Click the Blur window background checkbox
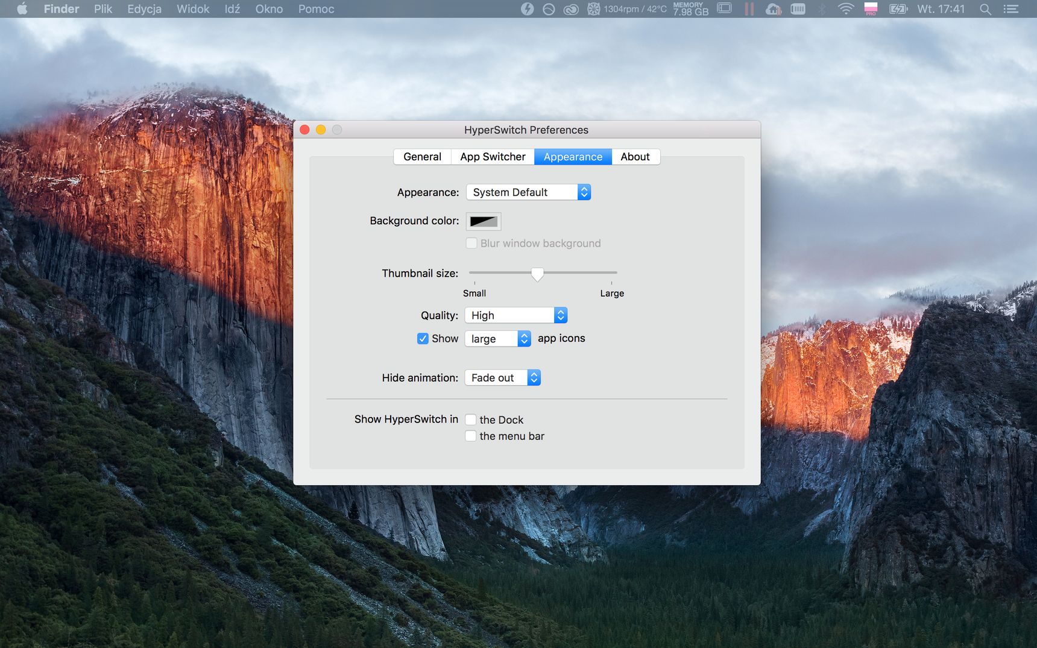The height and width of the screenshot is (648, 1037). pyautogui.click(x=471, y=244)
